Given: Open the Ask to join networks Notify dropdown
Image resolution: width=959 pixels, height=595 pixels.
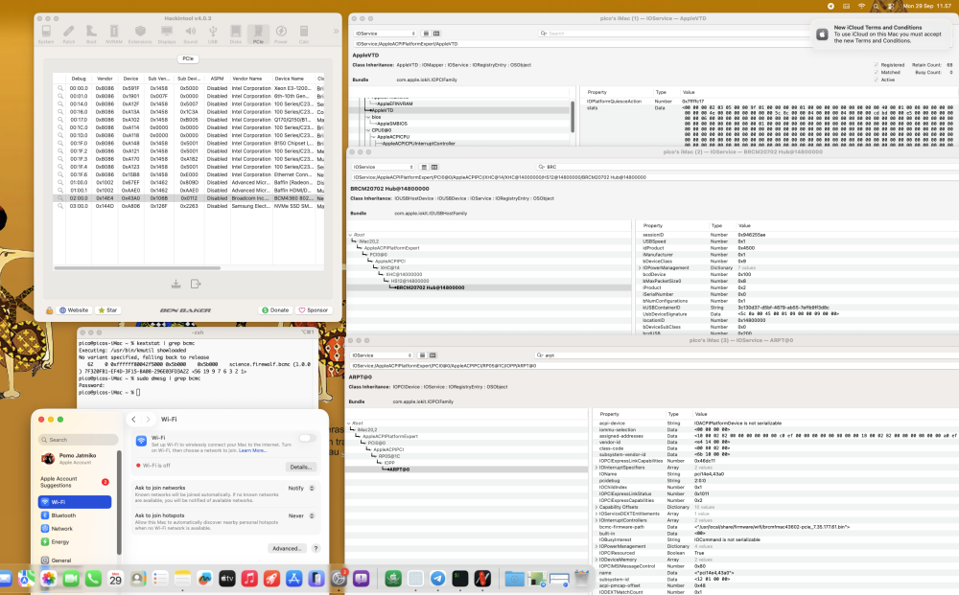Looking at the screenshot, I should tap(301, 488).
